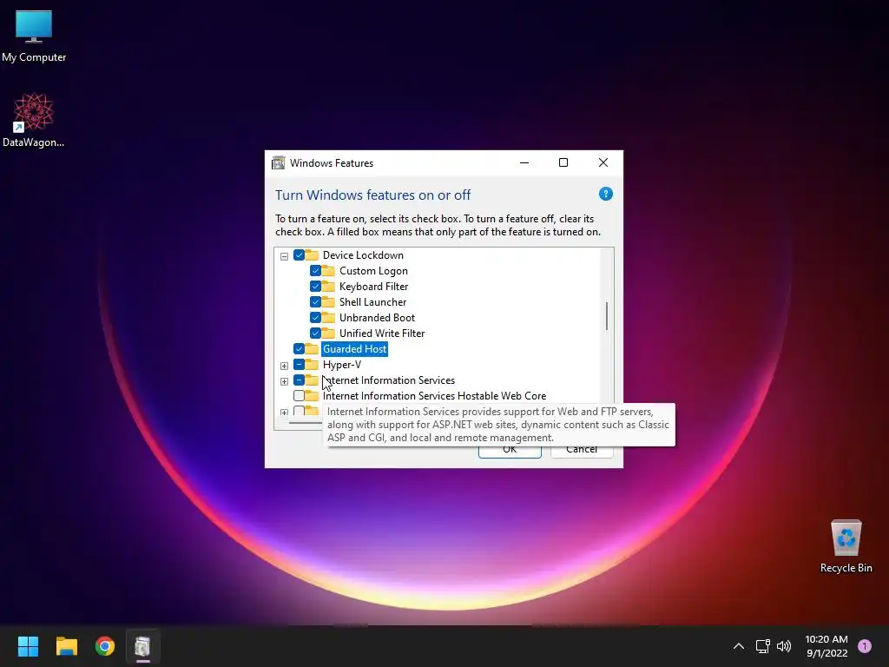Select the Custom Logon feature
Image resolution: width=889 pixels, height=667 pixels.
(x=373, y=271)
